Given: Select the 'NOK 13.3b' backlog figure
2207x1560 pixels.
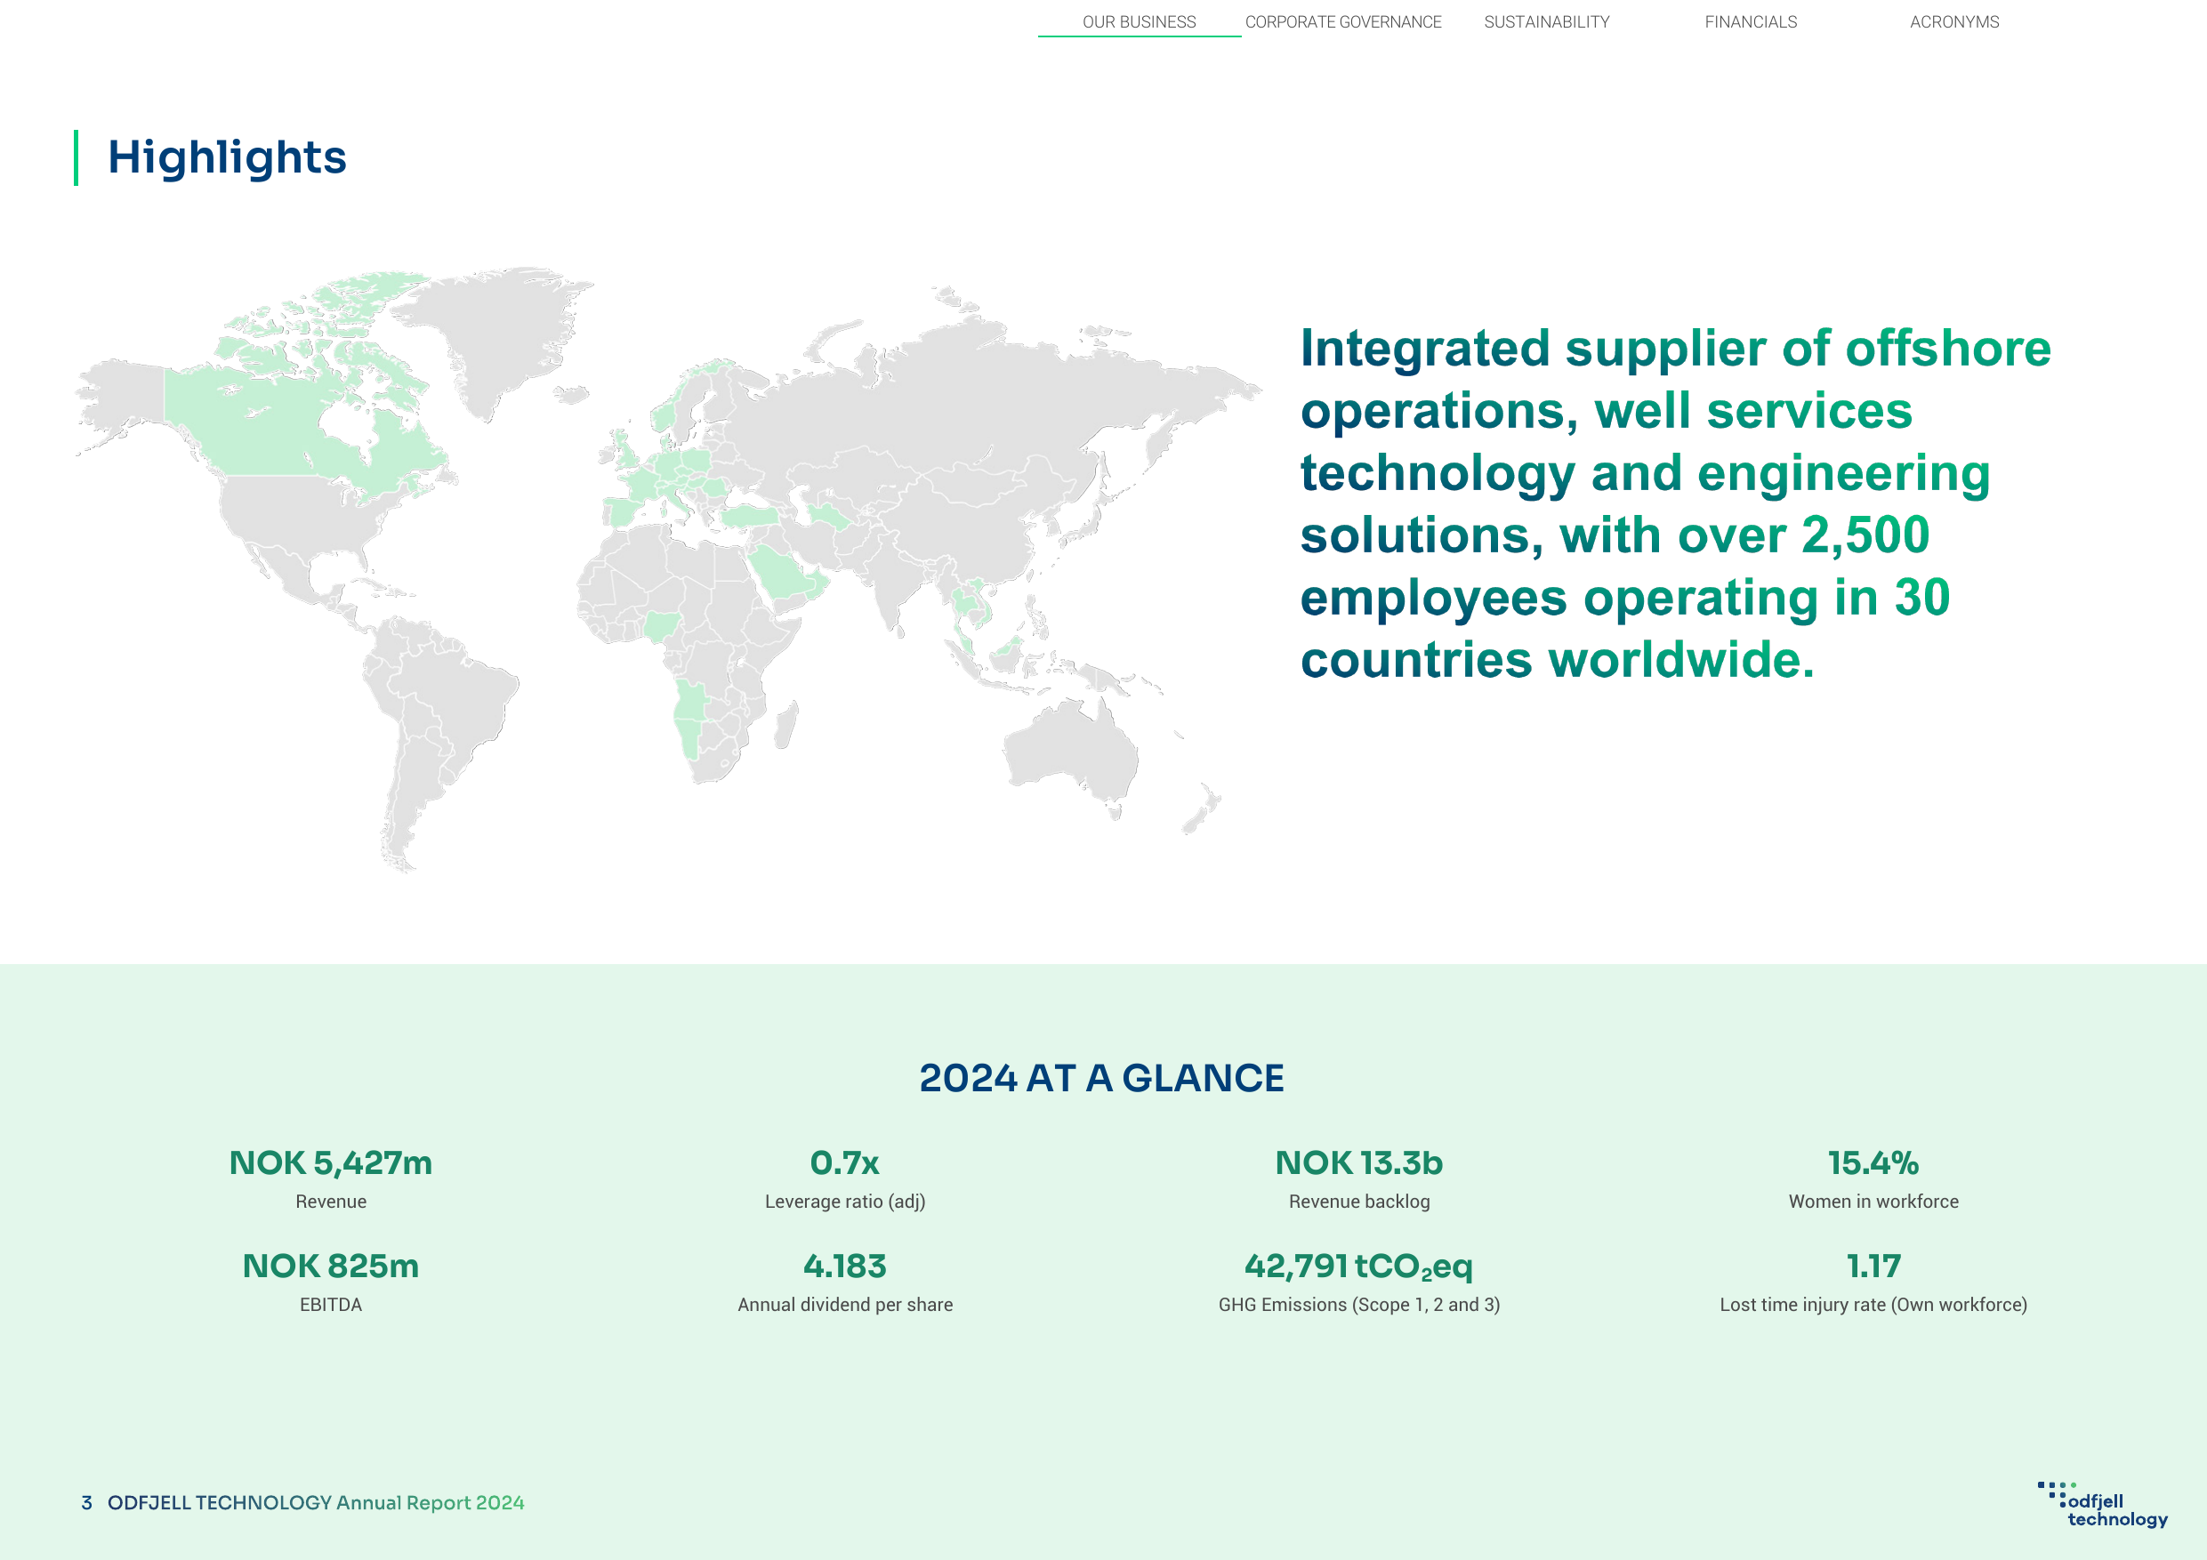Looking at the screenshot, I should (1359, 1163).
